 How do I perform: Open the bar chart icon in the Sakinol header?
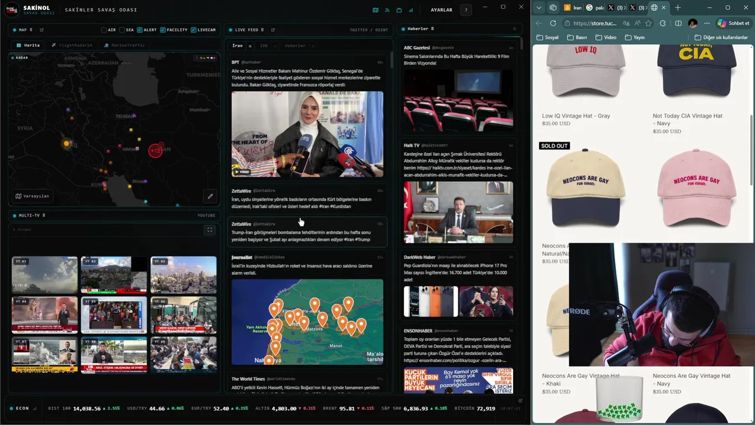[x=411, y=10]
